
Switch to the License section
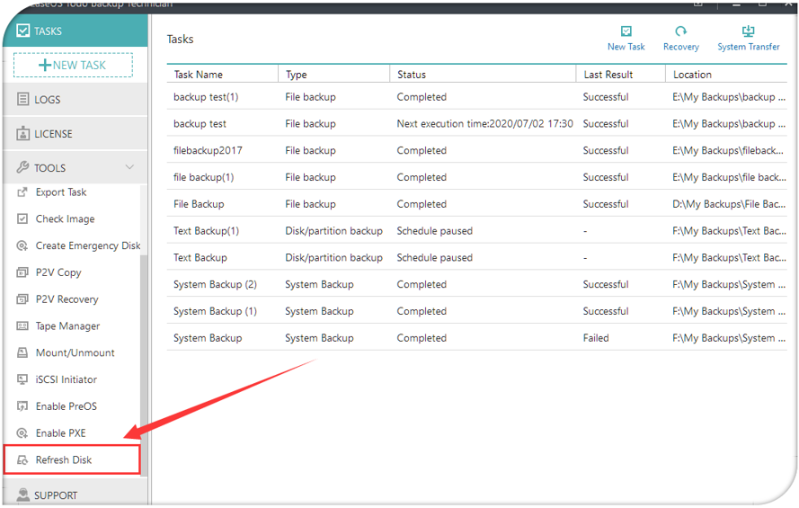coord(53,134)
